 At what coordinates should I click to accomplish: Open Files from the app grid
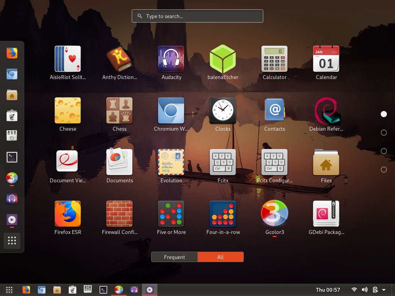point(326,166)
